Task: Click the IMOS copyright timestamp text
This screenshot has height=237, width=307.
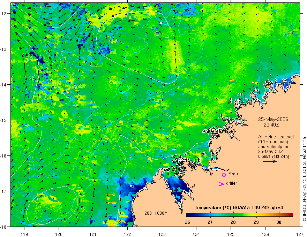Action: (304, 179)
